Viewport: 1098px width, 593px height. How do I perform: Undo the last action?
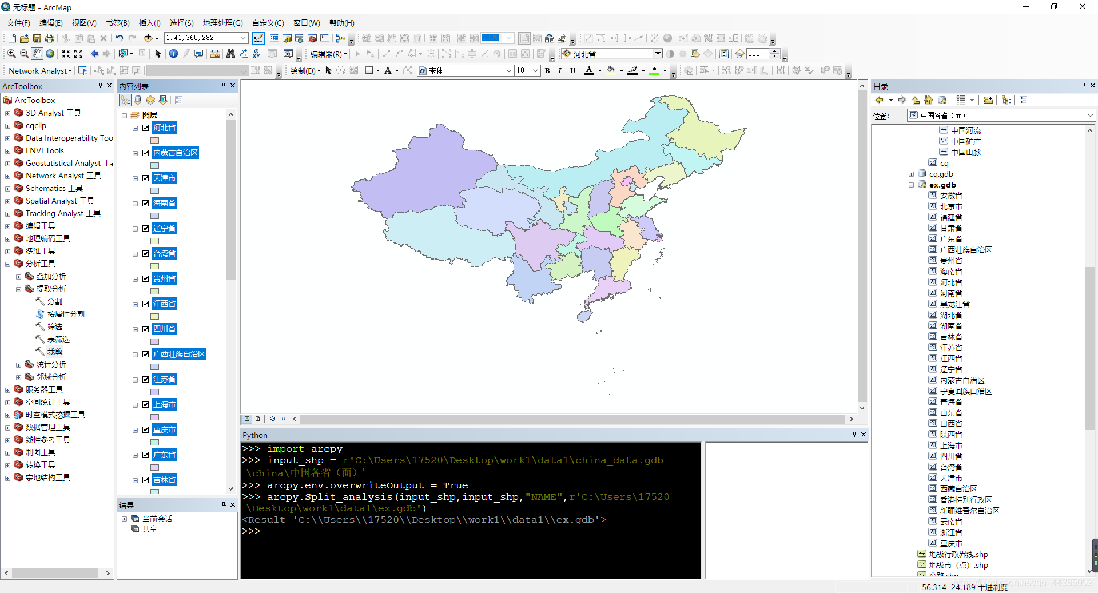(119, 38)
